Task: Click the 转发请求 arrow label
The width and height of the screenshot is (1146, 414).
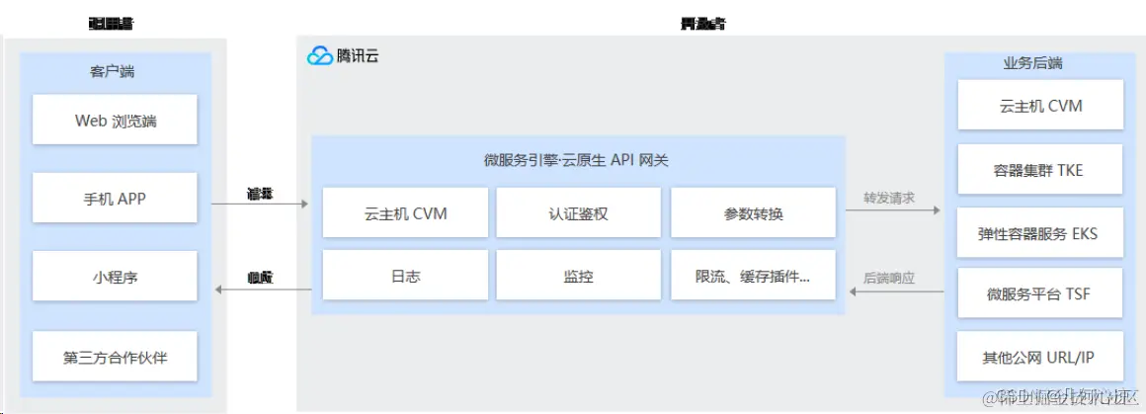Action: pyautogui.click(x=889, y=198)
